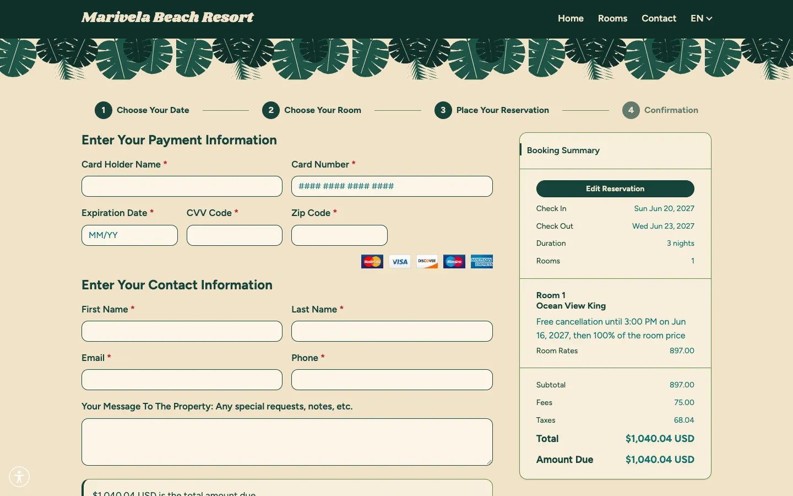Click the '3 nights' duration value
The image size is (793, 496).
[x=681, y=243]
